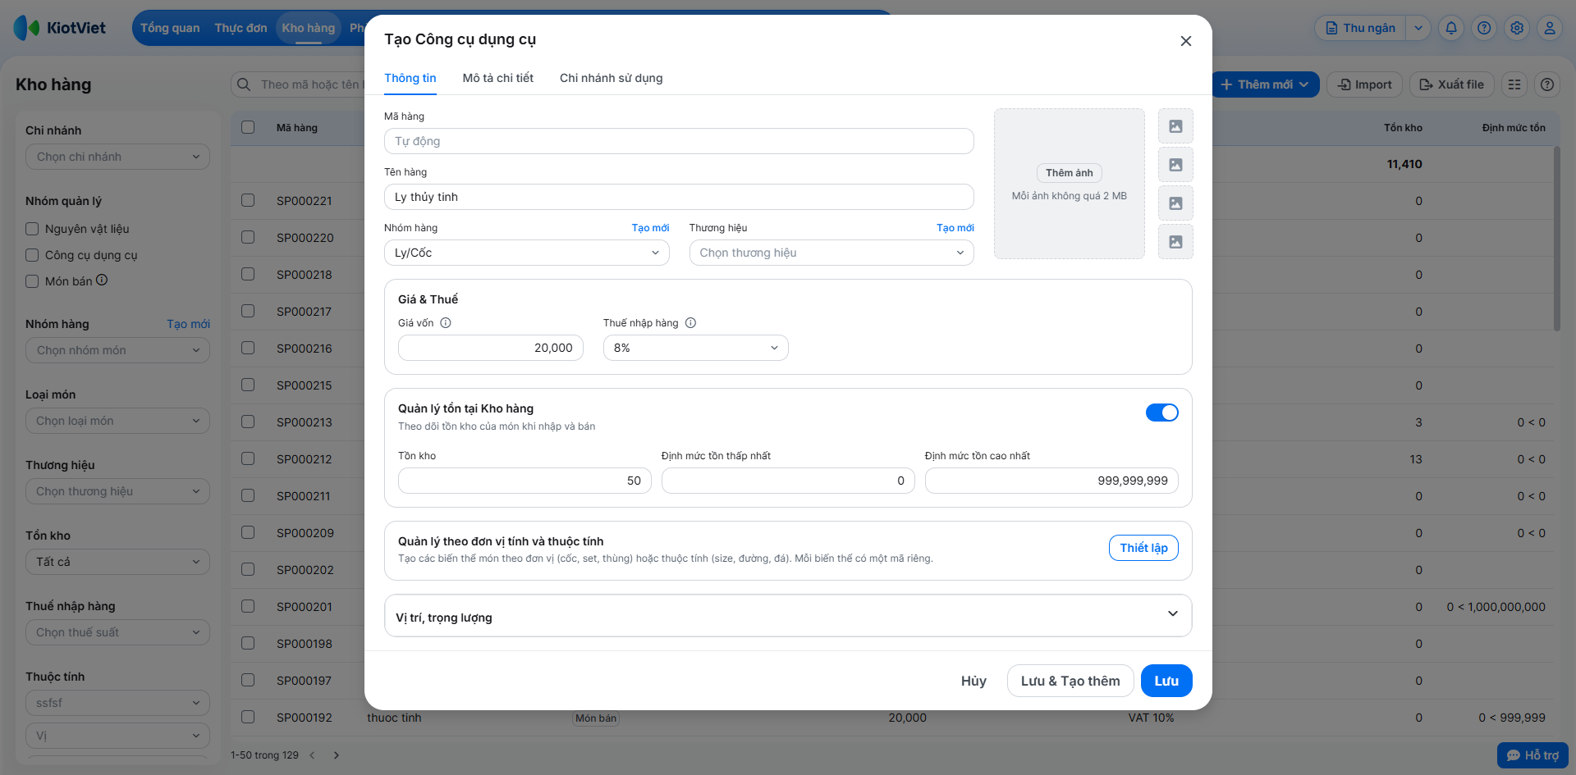Viewport: 1576px width, 775px height.
Task: Open the Nhóm hàng Ly/Cốc dropdown
Action: coord(526,253)
